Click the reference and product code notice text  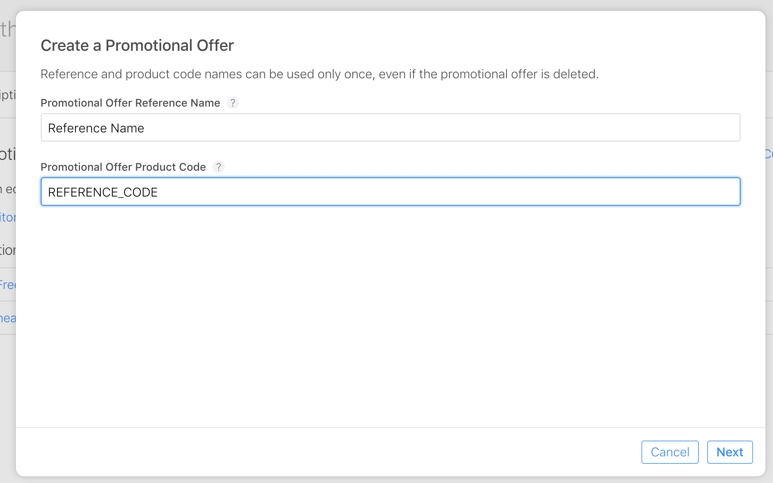(319, 74)
